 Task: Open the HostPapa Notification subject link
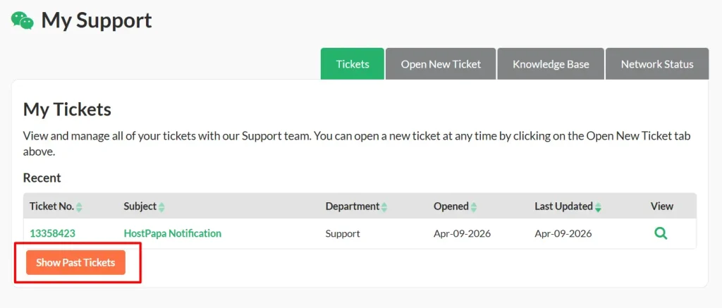tap(172, 233)
